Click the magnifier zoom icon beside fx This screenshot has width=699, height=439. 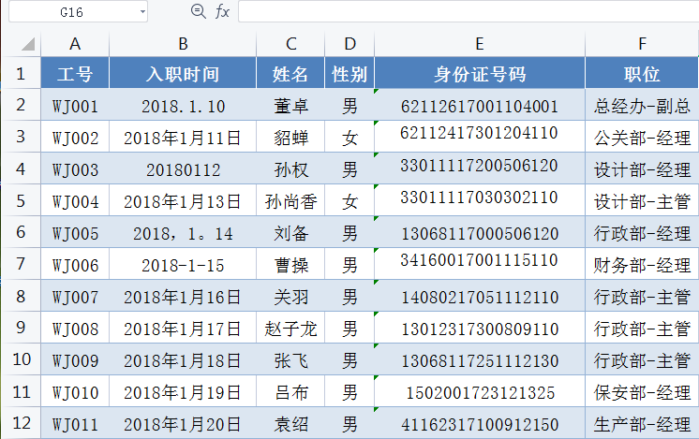pos(198,11)
